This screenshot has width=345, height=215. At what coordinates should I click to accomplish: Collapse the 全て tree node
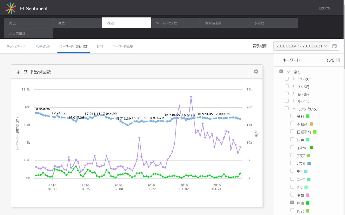[x=289, y=72]
